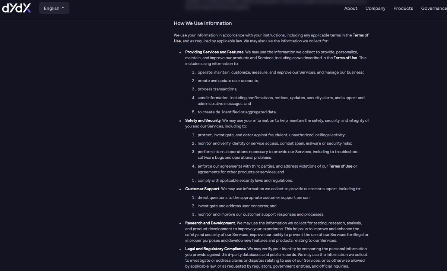Click 'direct questions to the appropriate customer support person;'
Viewport: 447px width, 271px height.
(x=254, y=197)
